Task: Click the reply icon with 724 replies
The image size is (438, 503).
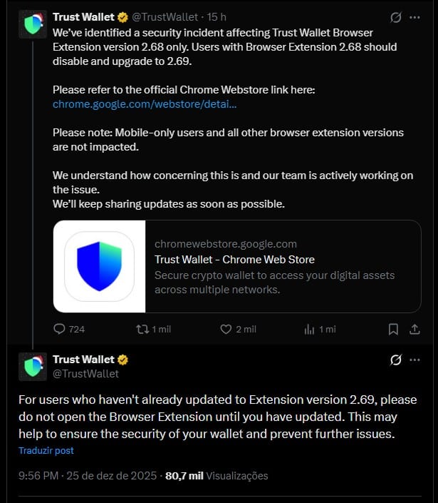Action: (60, 329)
